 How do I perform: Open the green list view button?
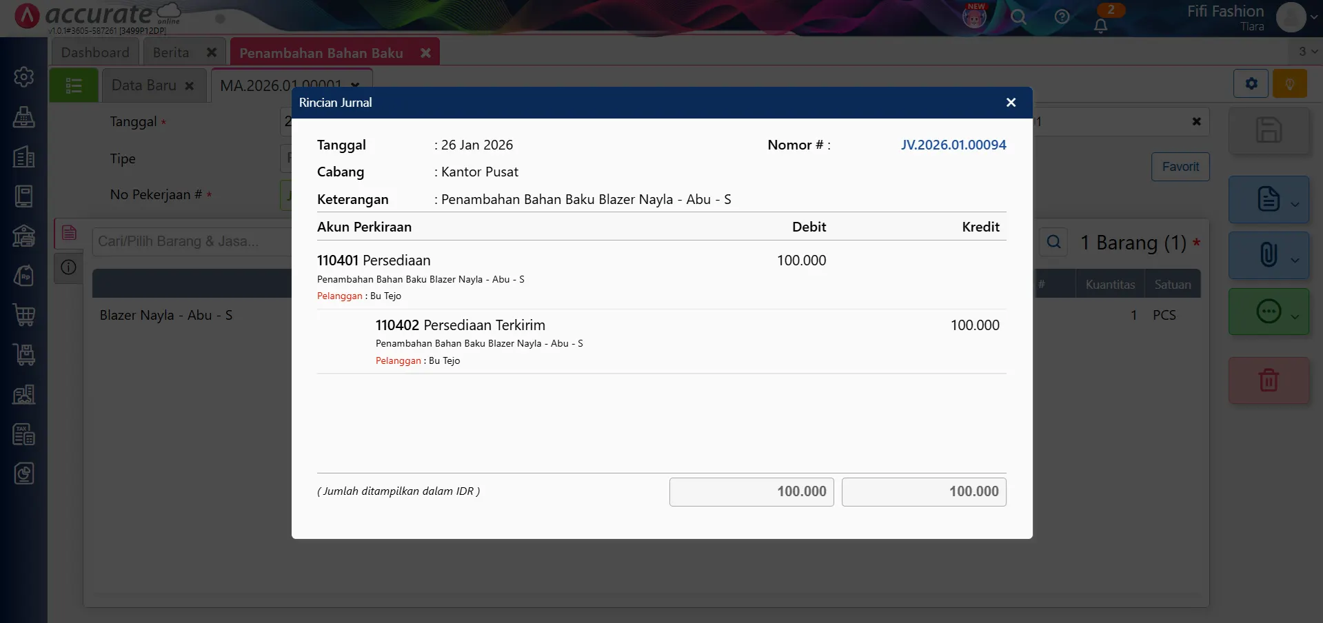[x=74, y=85]
